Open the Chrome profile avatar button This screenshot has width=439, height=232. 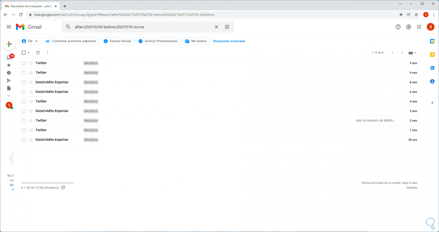tap(426, 15)
